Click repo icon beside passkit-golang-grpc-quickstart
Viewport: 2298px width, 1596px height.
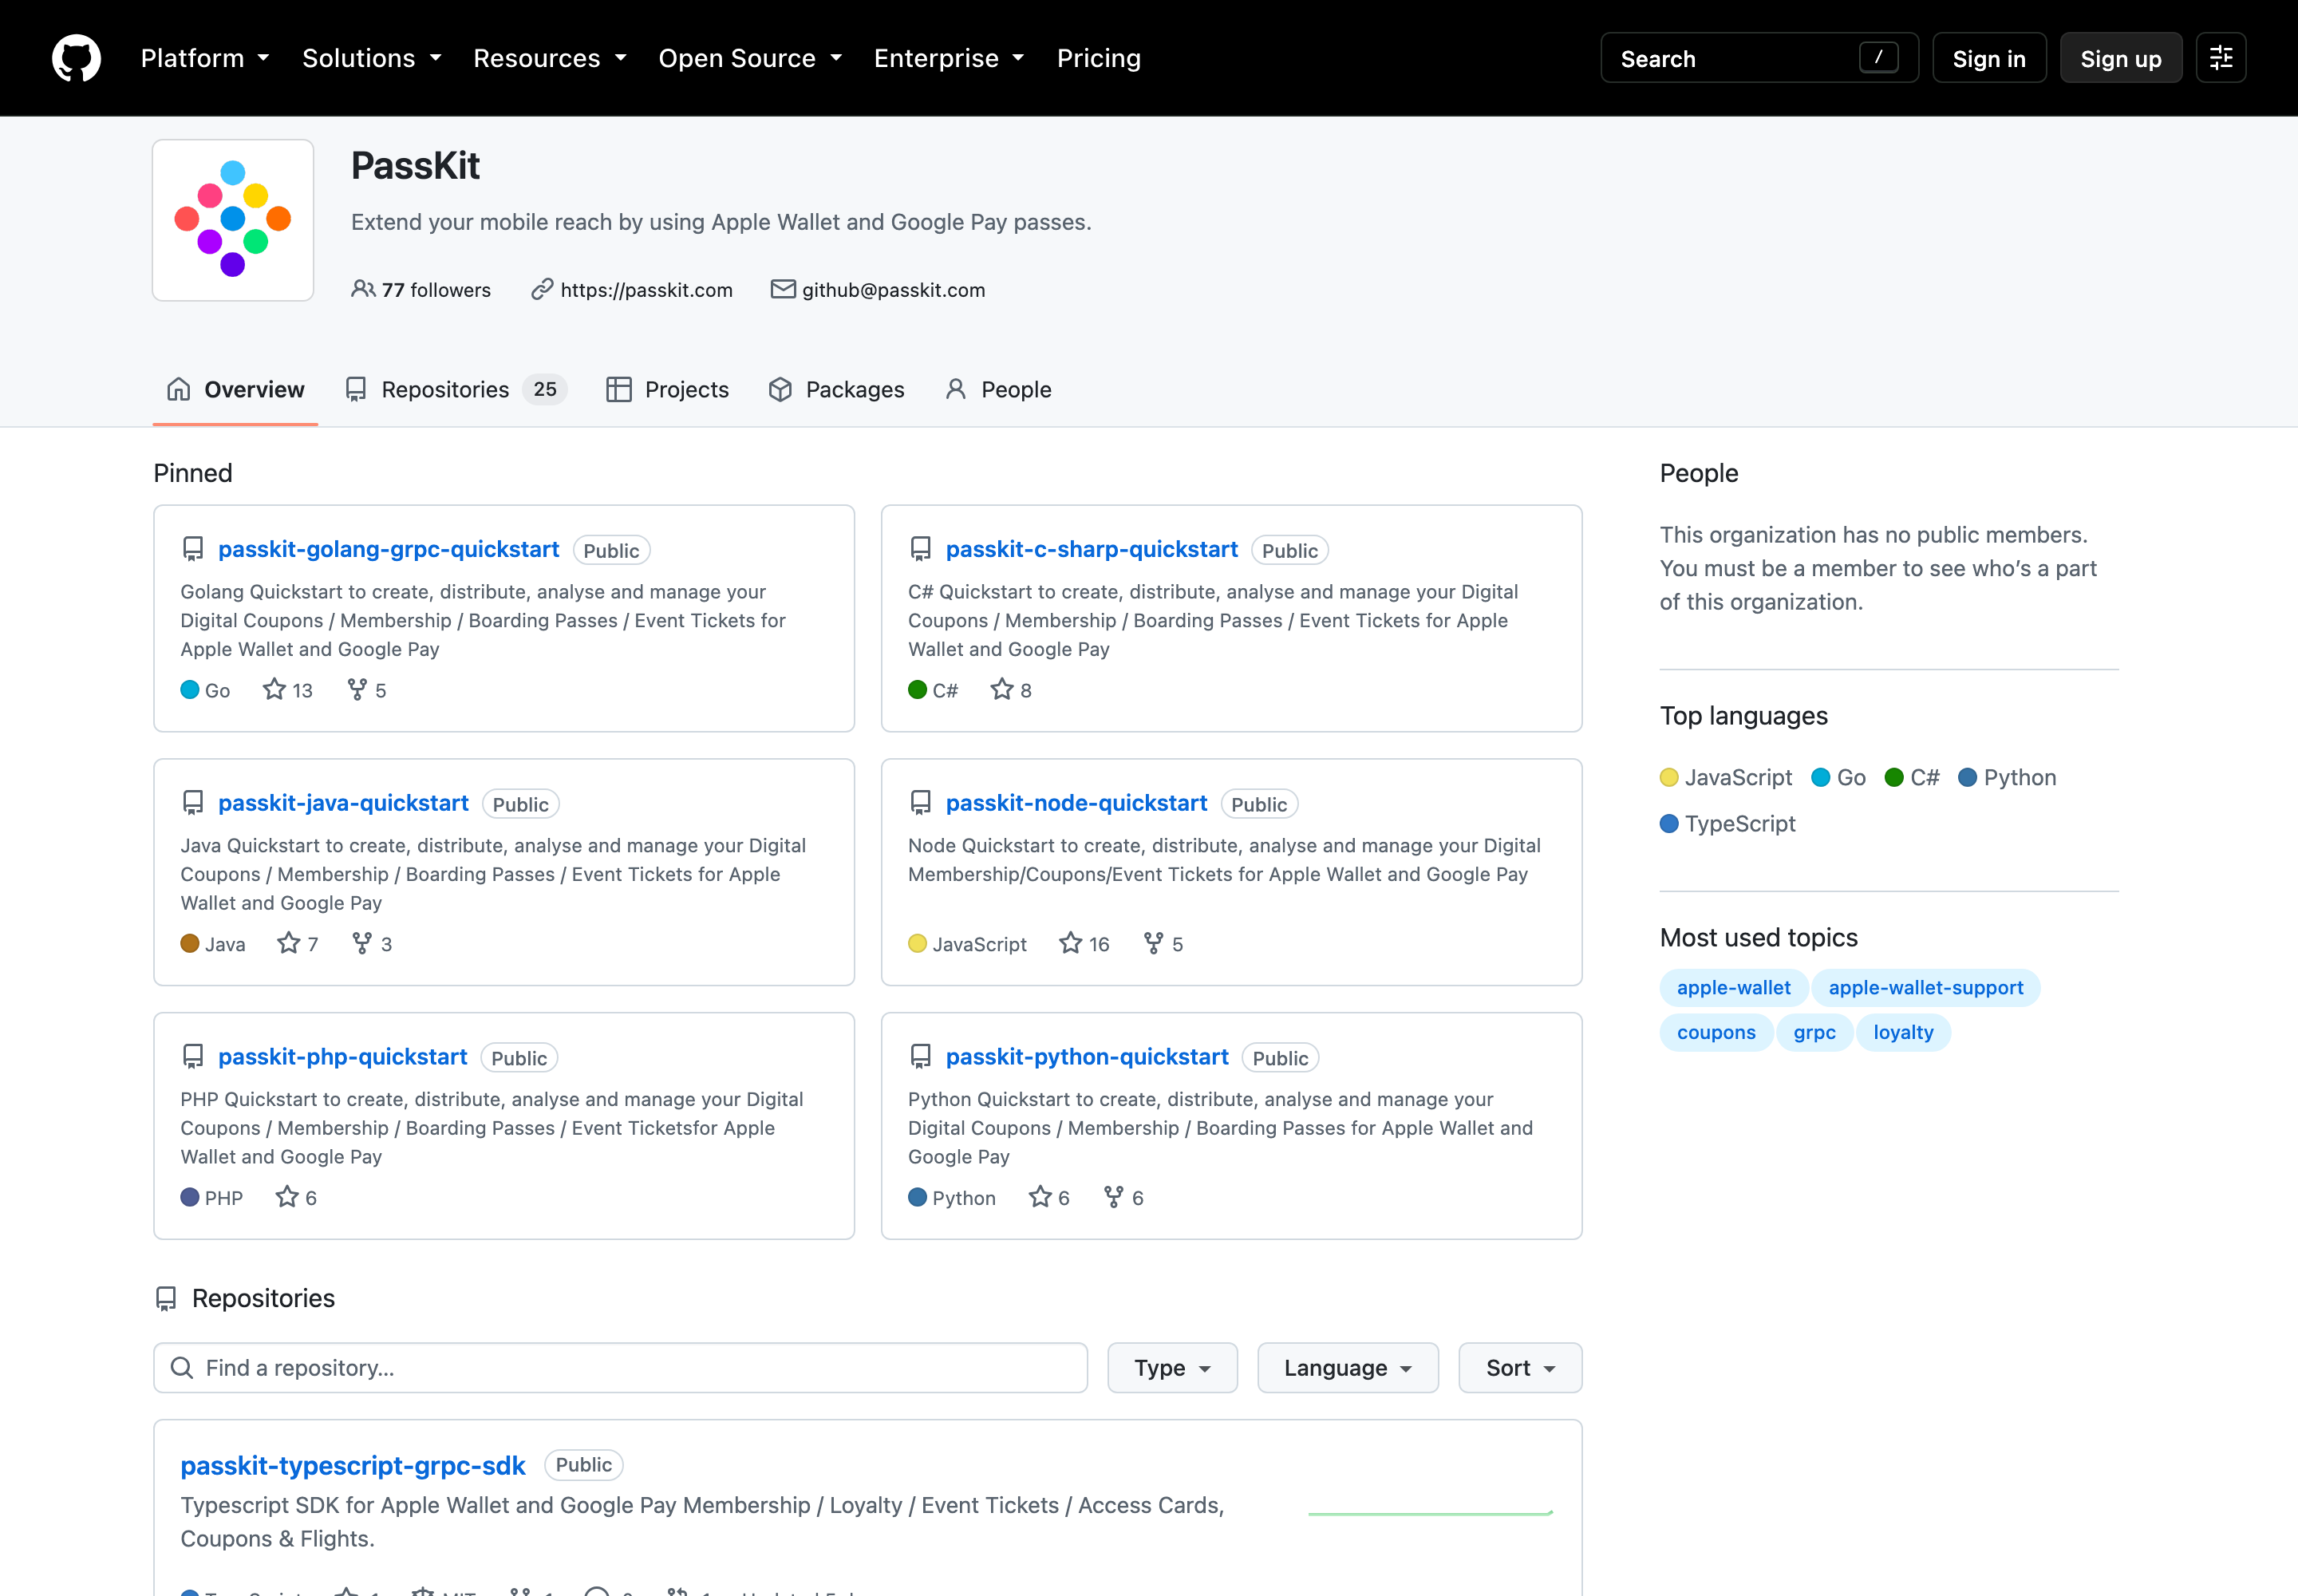coord(193,549)
